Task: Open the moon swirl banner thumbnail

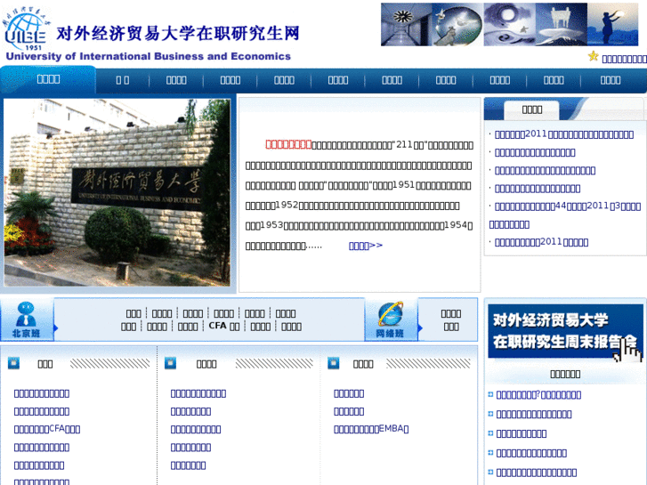Action: point(510,24)
